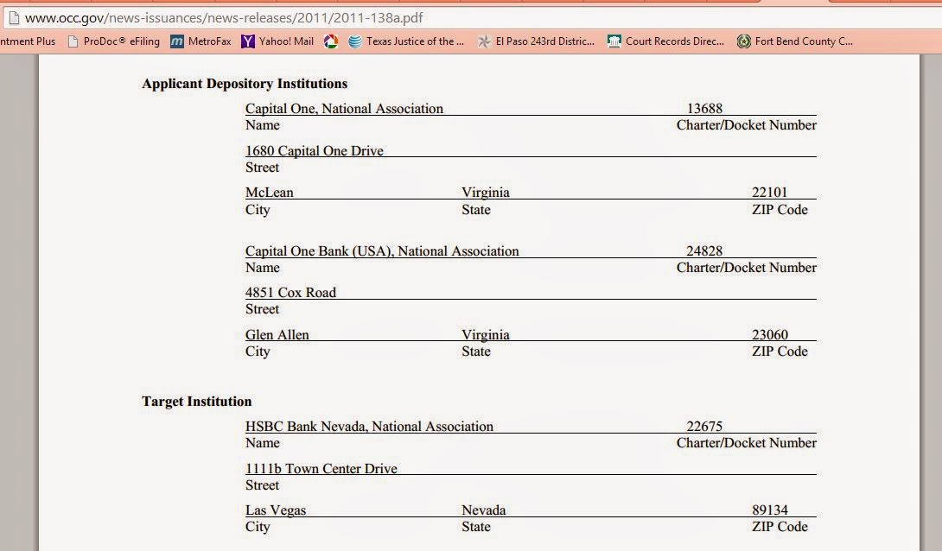Click charter number 22675
Screen dimensions: 942x551
[x=704, y=427]
